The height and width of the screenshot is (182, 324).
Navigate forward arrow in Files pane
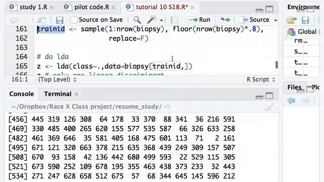tap(306, 101)
